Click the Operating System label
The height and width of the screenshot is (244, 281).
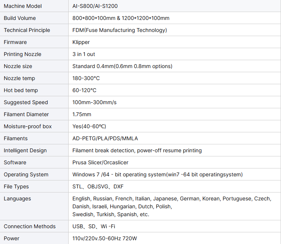click(26, 174)
